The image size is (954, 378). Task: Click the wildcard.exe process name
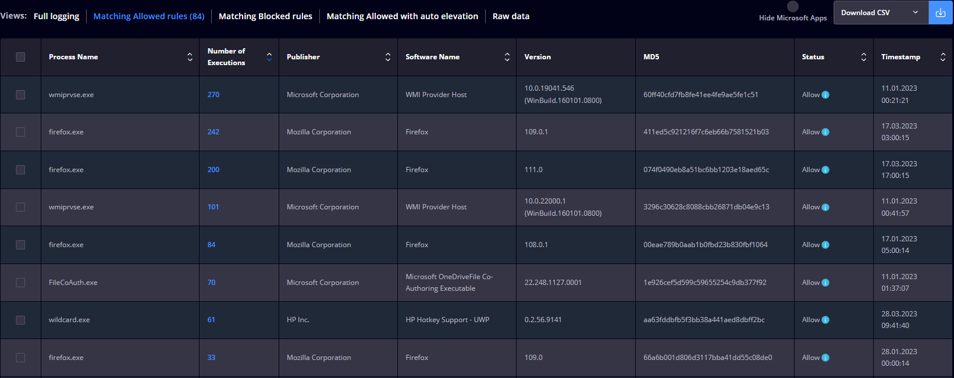pos(69,320)
